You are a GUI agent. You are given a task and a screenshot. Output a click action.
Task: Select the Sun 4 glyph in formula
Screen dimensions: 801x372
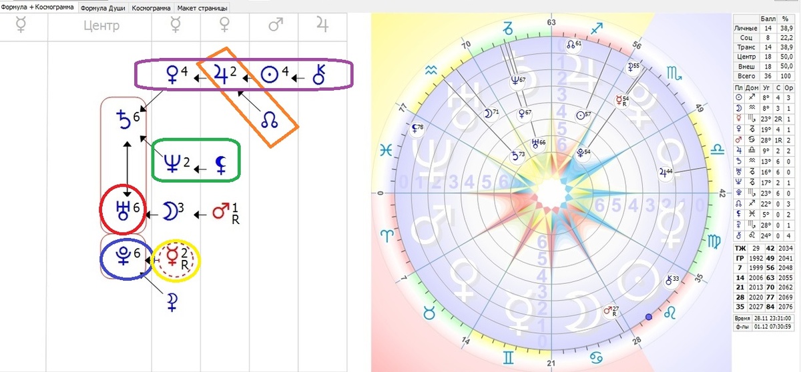coord(275,74)
